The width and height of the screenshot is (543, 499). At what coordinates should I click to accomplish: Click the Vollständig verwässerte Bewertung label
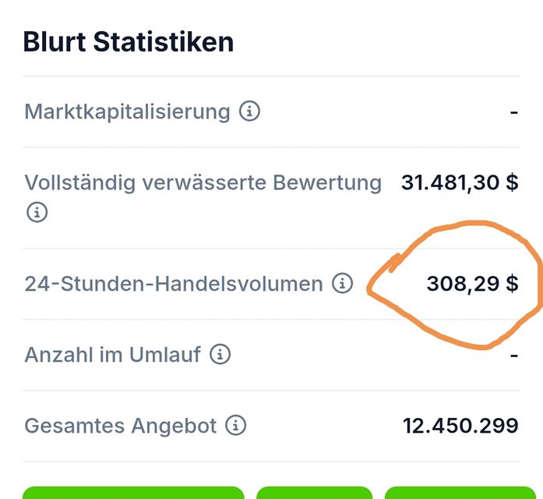[x=203, y=182]
